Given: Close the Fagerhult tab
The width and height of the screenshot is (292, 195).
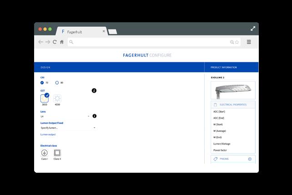Looking at the screenshot, I should pyautogui.click(x=104, y=31).
